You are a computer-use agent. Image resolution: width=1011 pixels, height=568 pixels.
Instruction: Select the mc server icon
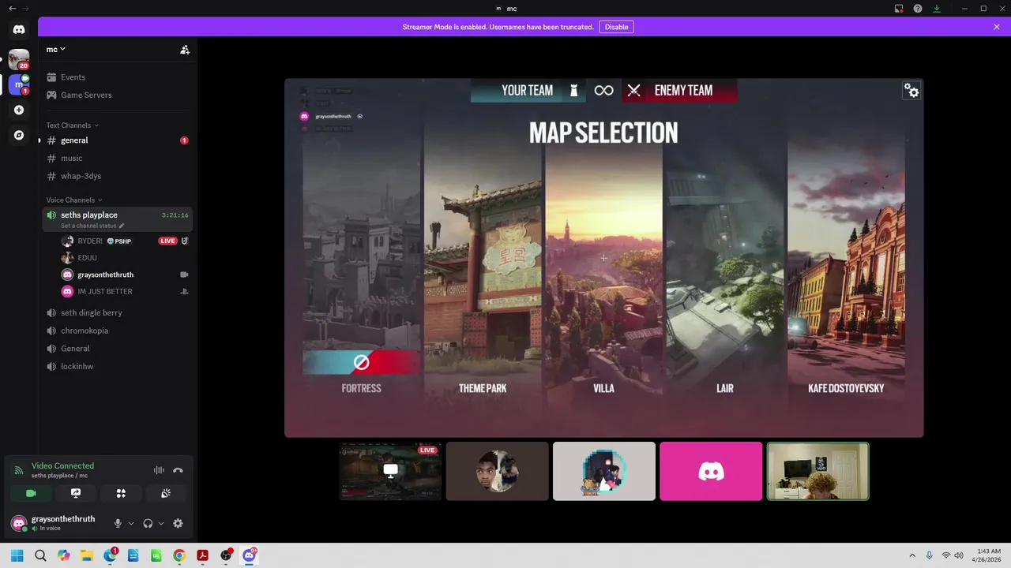point(19,84)
